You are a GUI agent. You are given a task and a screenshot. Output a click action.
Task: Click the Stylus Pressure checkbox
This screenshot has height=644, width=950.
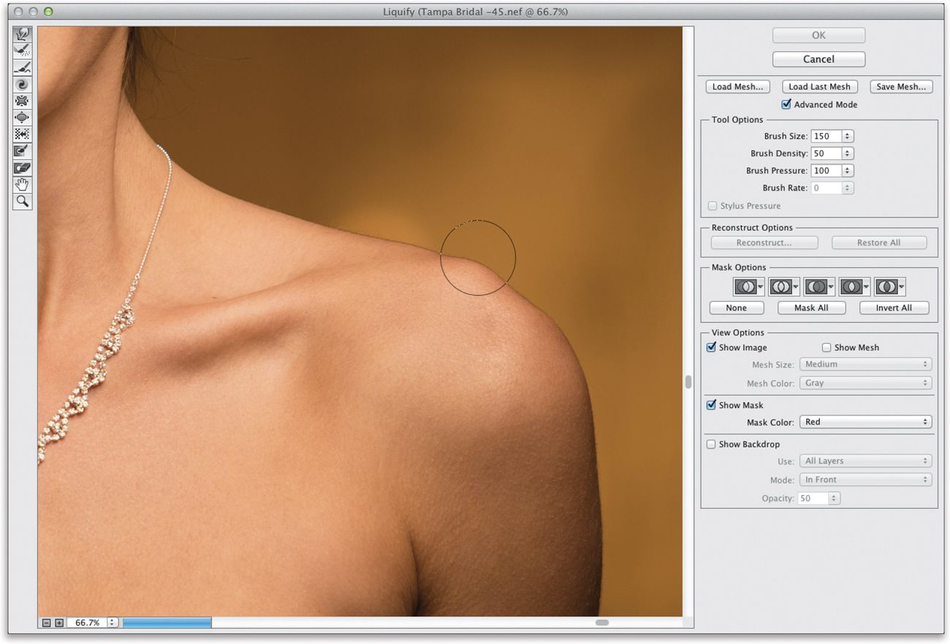712,206
